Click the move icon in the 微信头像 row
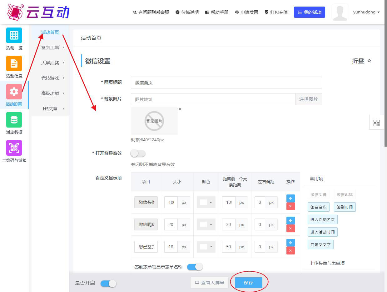 click(x=290, y=199)
